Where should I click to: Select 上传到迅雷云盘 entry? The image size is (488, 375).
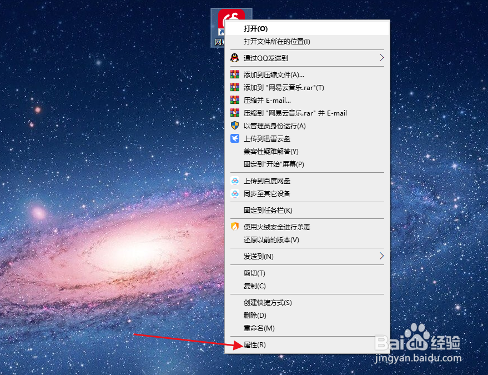point(307,138)
